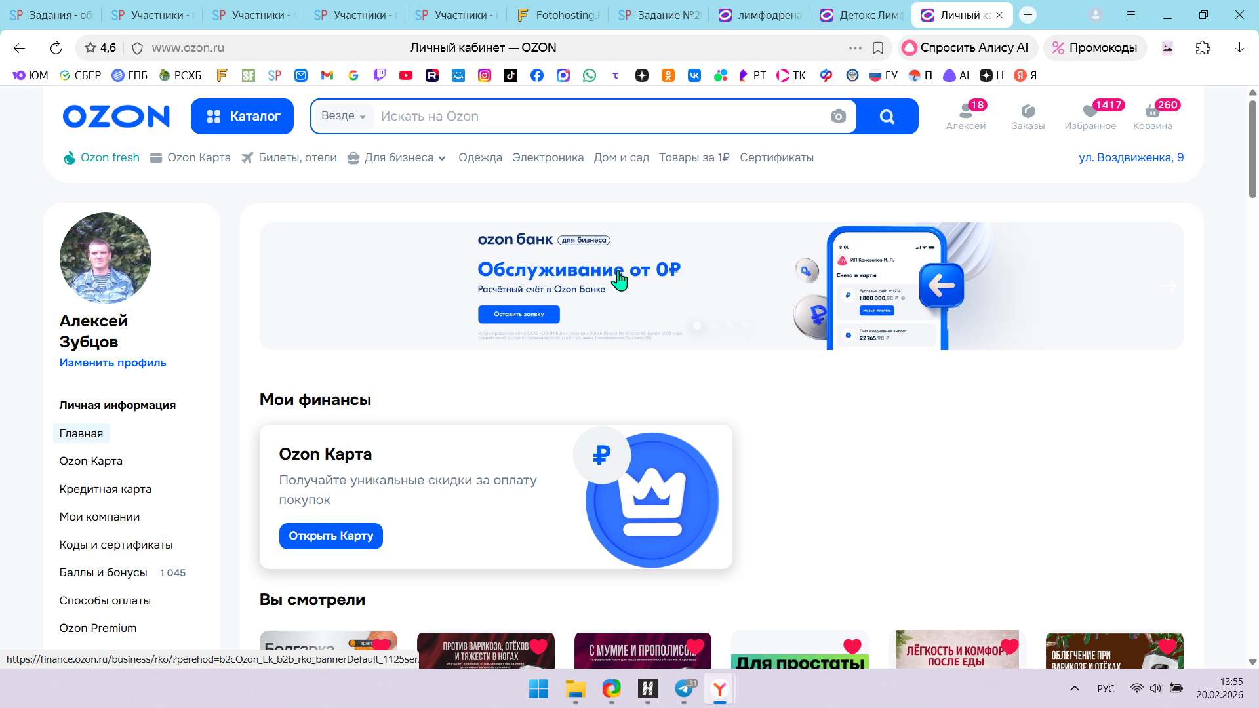
Task: Select 'Баллы и бонусы' in the sidebar
Action: [x=103, y=572]
